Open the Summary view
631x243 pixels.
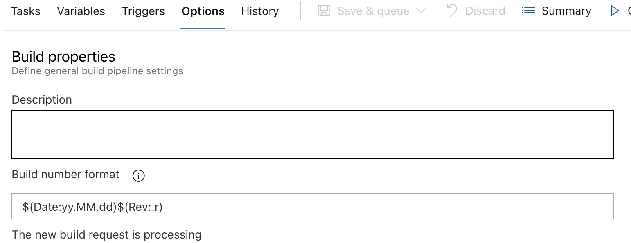click(x=566, y=11)
